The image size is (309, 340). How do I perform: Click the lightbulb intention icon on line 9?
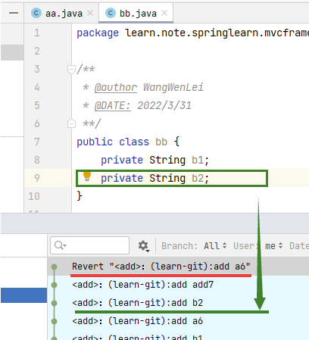point(87,176)
